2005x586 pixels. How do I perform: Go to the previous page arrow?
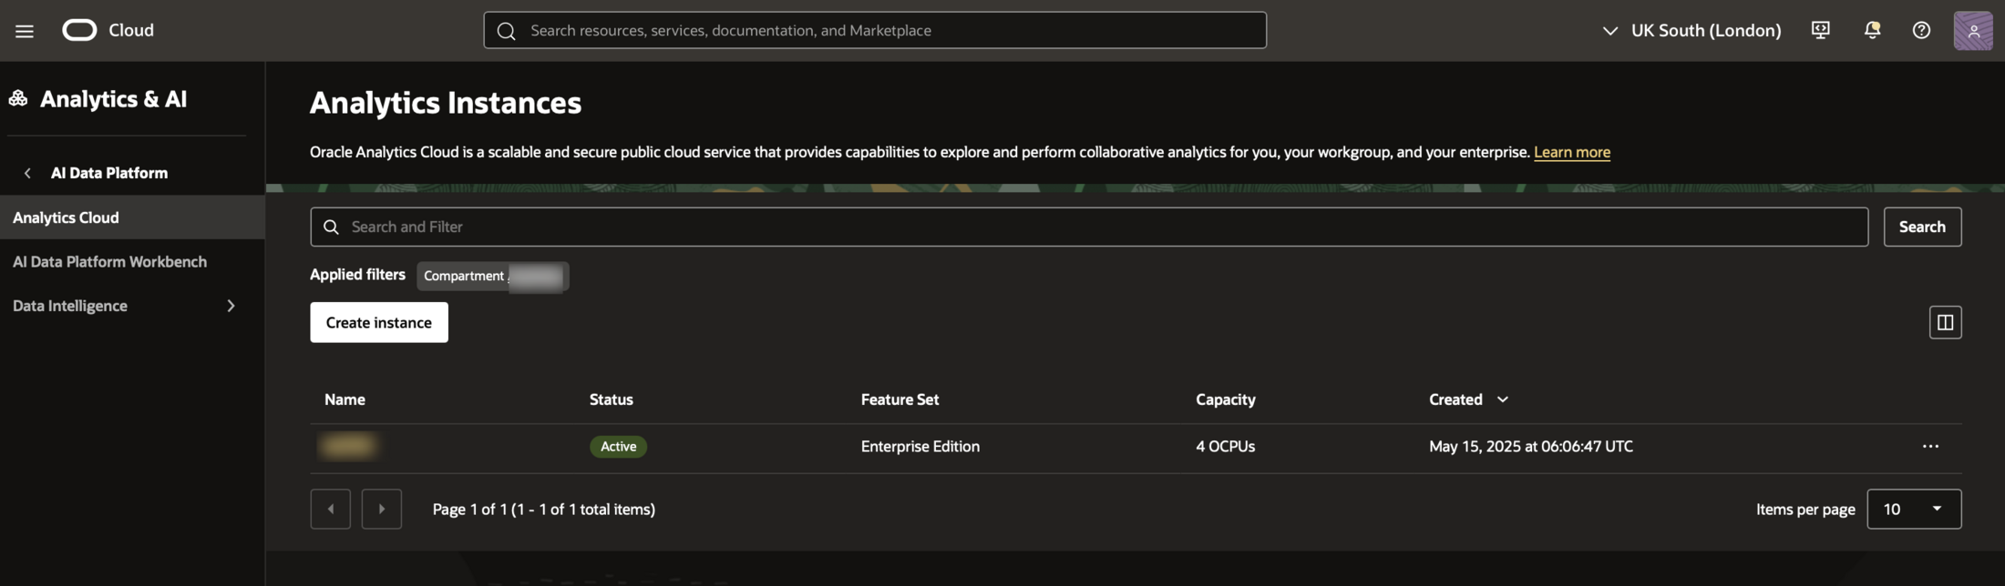click(330, 509)
